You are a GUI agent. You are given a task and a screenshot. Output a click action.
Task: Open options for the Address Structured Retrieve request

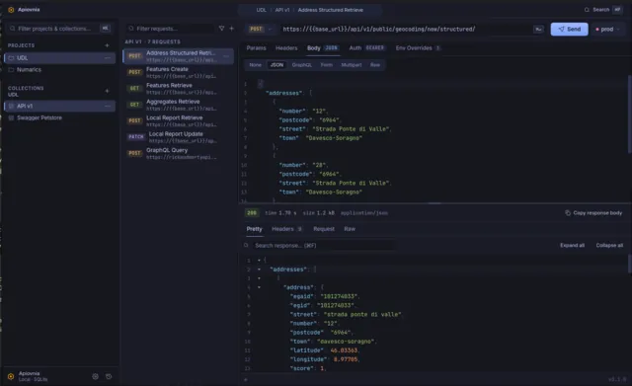[226, 56]
